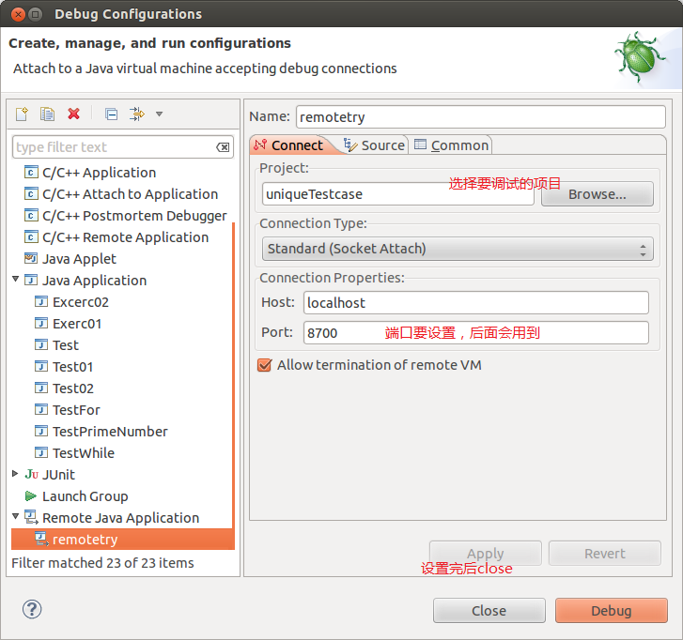The width and height of the screenshot is (683, 640).
Task: Toggle Allow termination of remote VM
Action: point(264,365)
